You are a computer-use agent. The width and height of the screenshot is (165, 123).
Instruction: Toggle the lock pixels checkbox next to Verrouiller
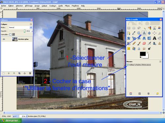pos(10,34)
